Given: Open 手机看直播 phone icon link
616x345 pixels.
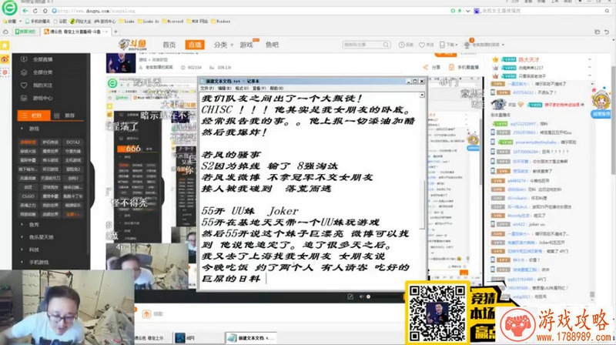Looking at the screenshot, I should pos(452,67).
